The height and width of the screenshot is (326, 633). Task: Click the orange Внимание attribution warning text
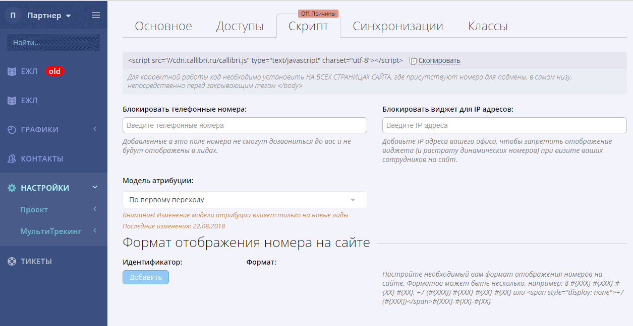tap(236, 215)
